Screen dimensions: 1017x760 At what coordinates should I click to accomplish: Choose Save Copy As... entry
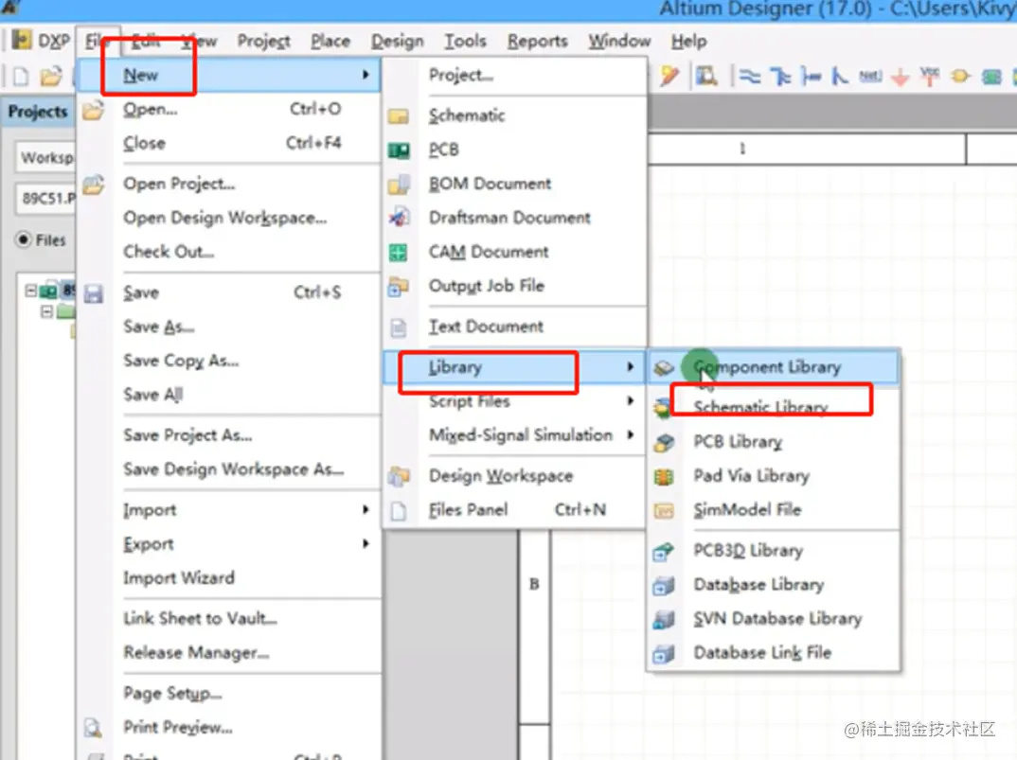click(x=228, y=360)
